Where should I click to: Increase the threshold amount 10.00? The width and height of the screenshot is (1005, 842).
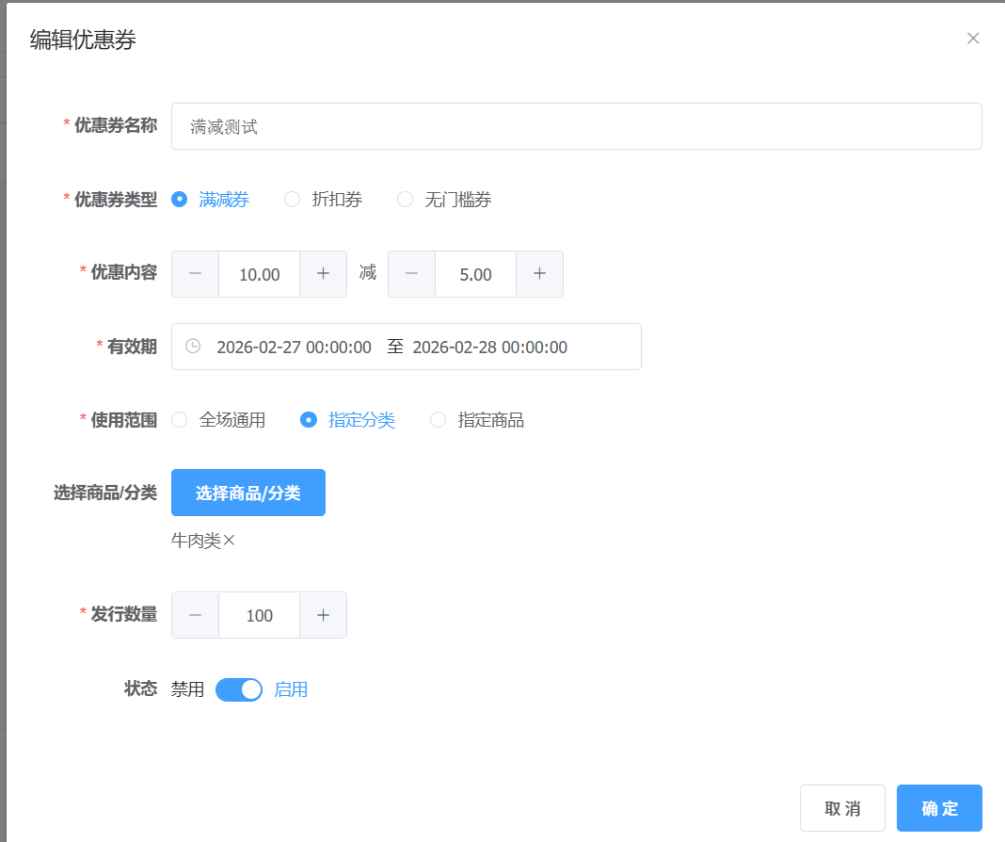pos(323,274)
